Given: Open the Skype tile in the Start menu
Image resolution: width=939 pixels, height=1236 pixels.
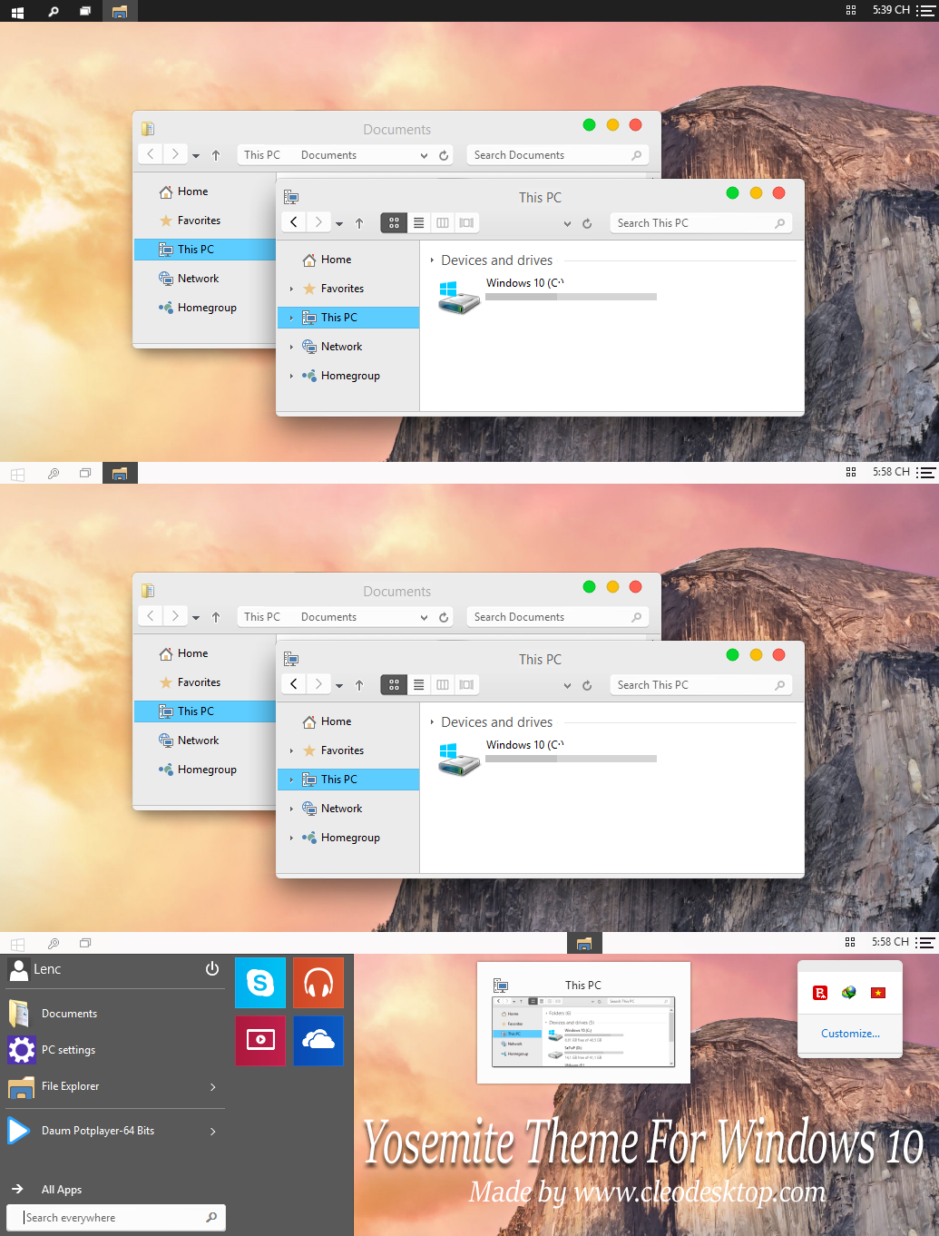Looking at the screenshot, I should pyautogui.click(x=260, y=983).
